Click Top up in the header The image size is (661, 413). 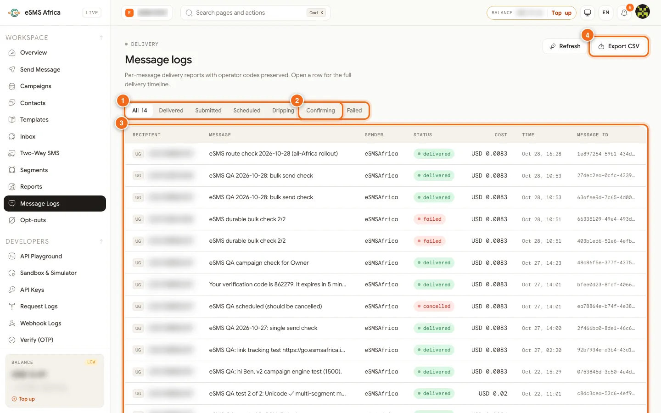point(561,13)
